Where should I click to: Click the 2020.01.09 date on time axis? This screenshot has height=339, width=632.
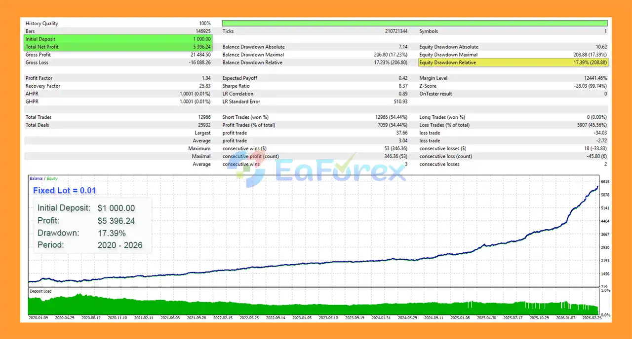pos(39,318)
